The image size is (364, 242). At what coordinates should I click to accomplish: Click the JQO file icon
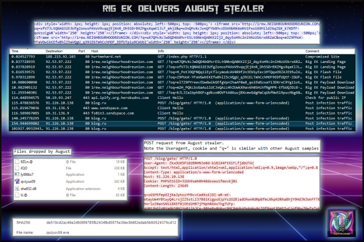click(18, 167)
